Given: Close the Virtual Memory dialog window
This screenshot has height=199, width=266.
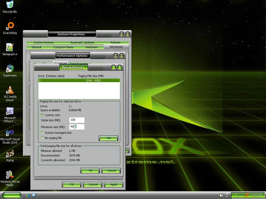Looking at the screenshot, I should pyautogui.click(x=119, y=67).
